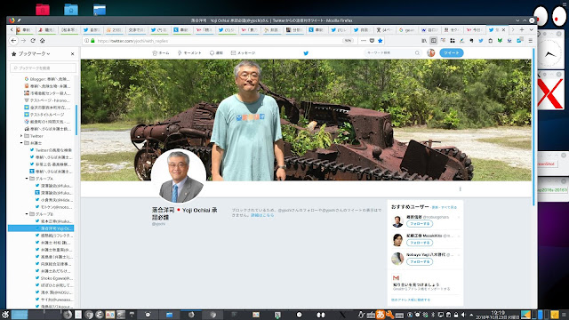Click the あ input method tray icon
This screenshot has width=569, height=320.
pyautogui.click(x=380, y=315)
